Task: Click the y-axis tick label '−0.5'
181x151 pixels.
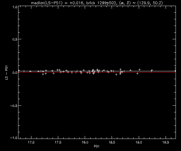Action: click(14, 106)
